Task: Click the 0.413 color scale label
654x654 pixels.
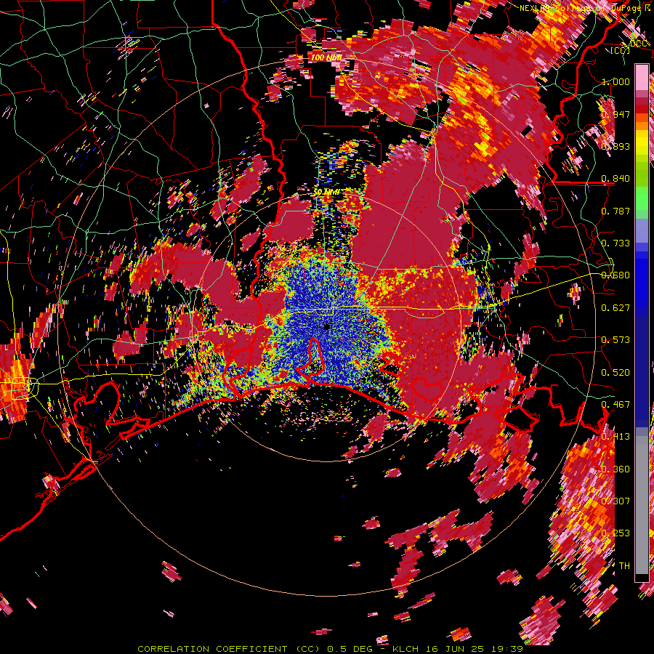Action: pyautogui.click(x=615, y=437)
